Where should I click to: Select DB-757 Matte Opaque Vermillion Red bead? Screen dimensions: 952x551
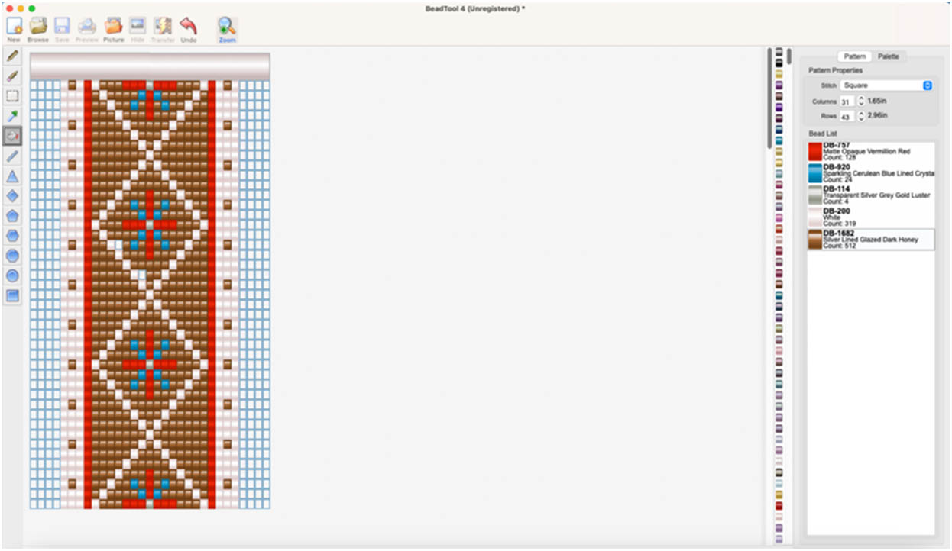click(x=871, y=151)
